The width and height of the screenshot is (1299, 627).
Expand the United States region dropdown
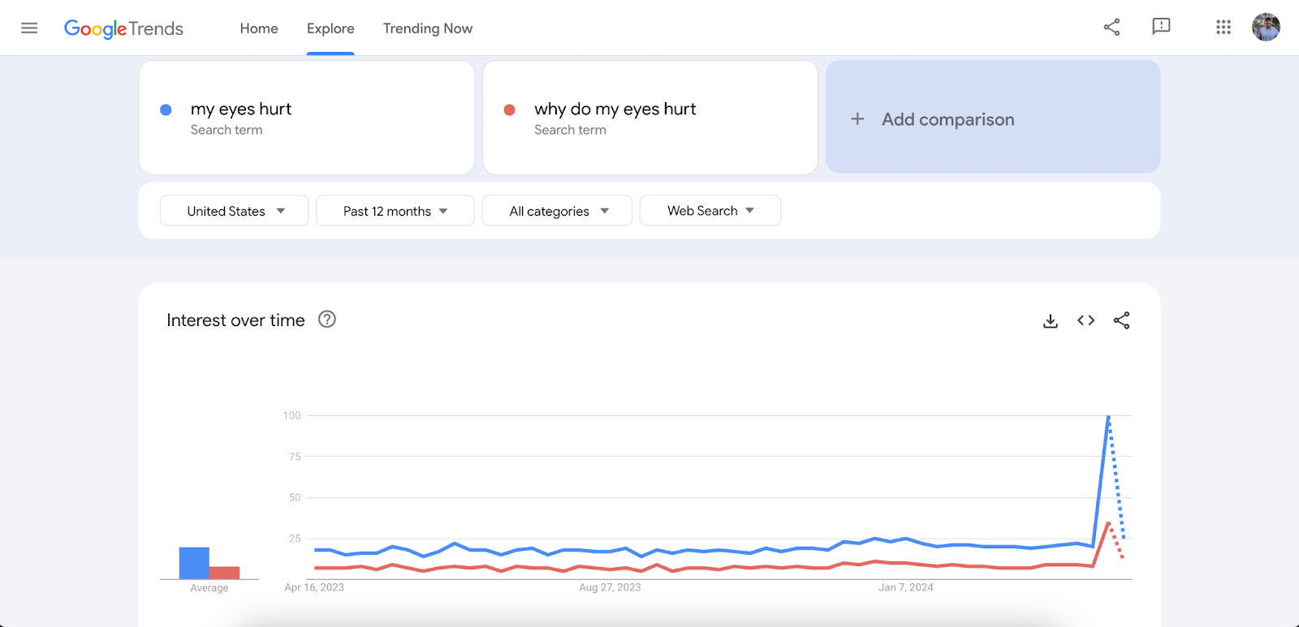tap(234, 211)
